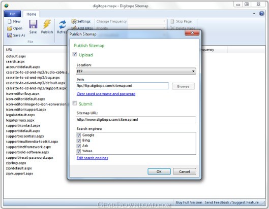Screen dimensions: 269x209
Task: Open the help question mark icon
Action: click(261, 14)
